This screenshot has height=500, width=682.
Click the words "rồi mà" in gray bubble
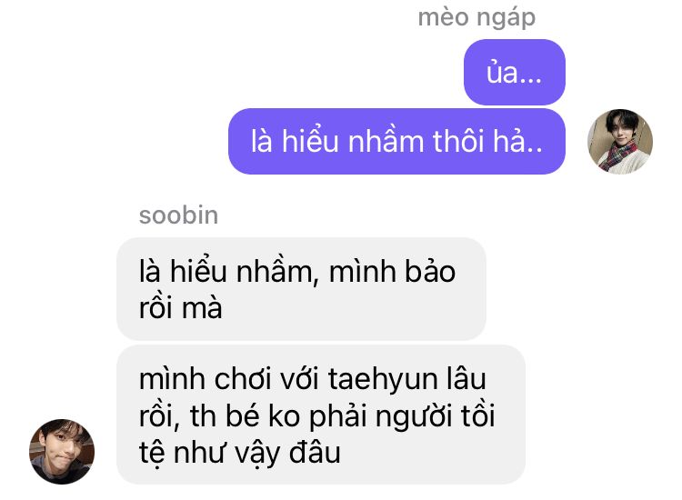pyautogui.click(x=181, y=307)
